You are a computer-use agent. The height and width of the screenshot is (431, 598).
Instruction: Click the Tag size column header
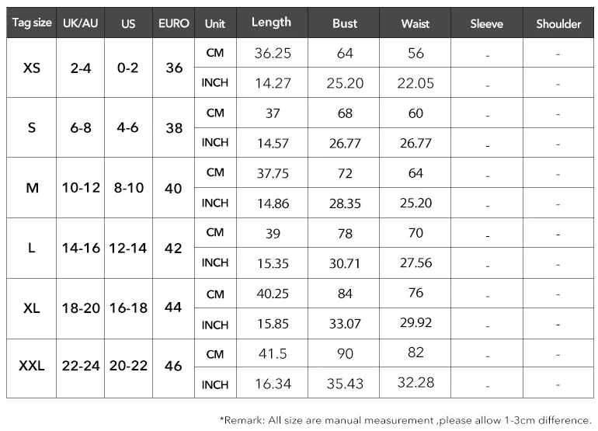pyautogui.click(x=32, y=23)
